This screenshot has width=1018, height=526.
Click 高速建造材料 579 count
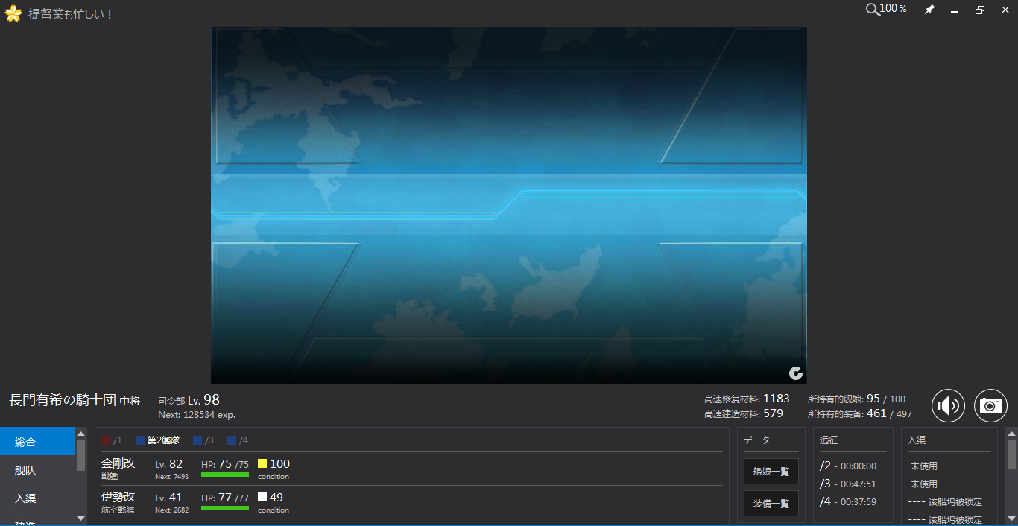(744, 413)
